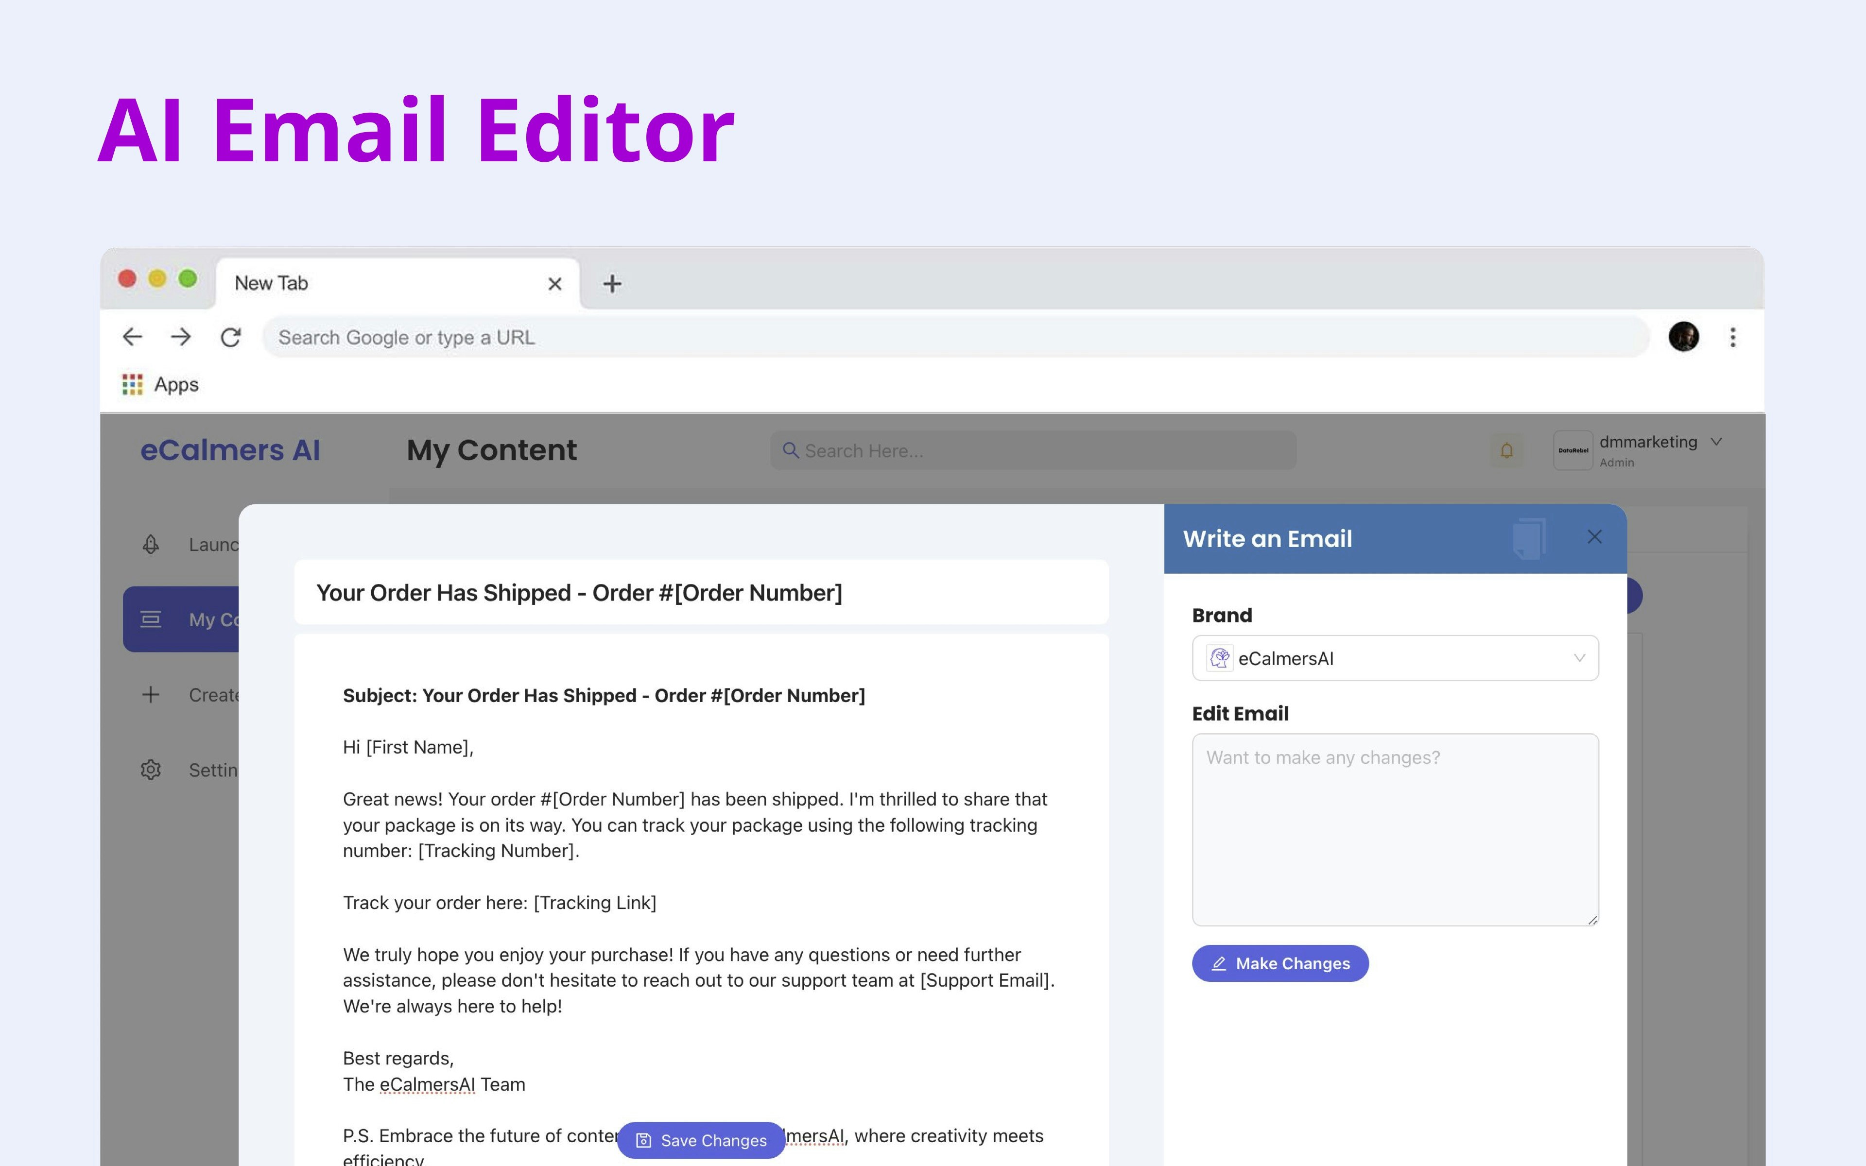
Task: Click the browser reload icon
Action: coord(230,337)
